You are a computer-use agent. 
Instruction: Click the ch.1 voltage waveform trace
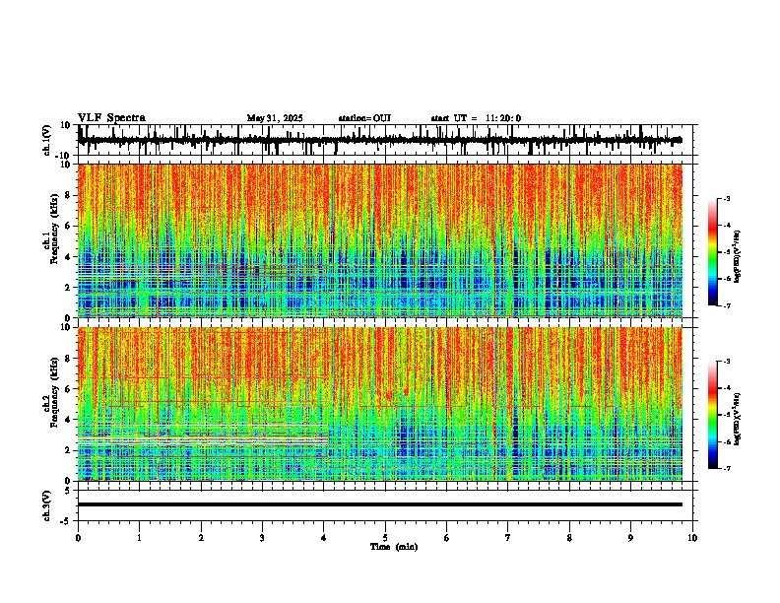point(380,140)
